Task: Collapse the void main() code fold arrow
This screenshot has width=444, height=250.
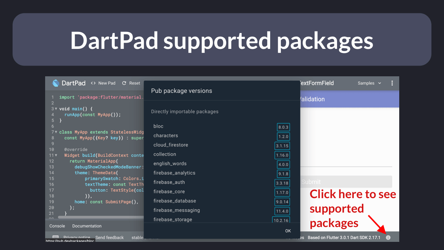Action: click(56, 109)
